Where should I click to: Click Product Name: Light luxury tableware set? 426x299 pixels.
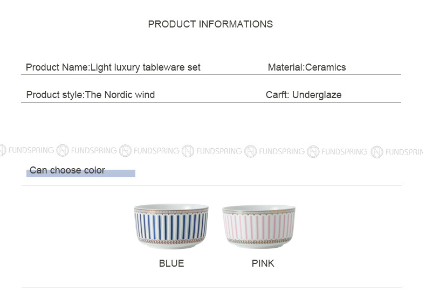[x=113, y=67]
